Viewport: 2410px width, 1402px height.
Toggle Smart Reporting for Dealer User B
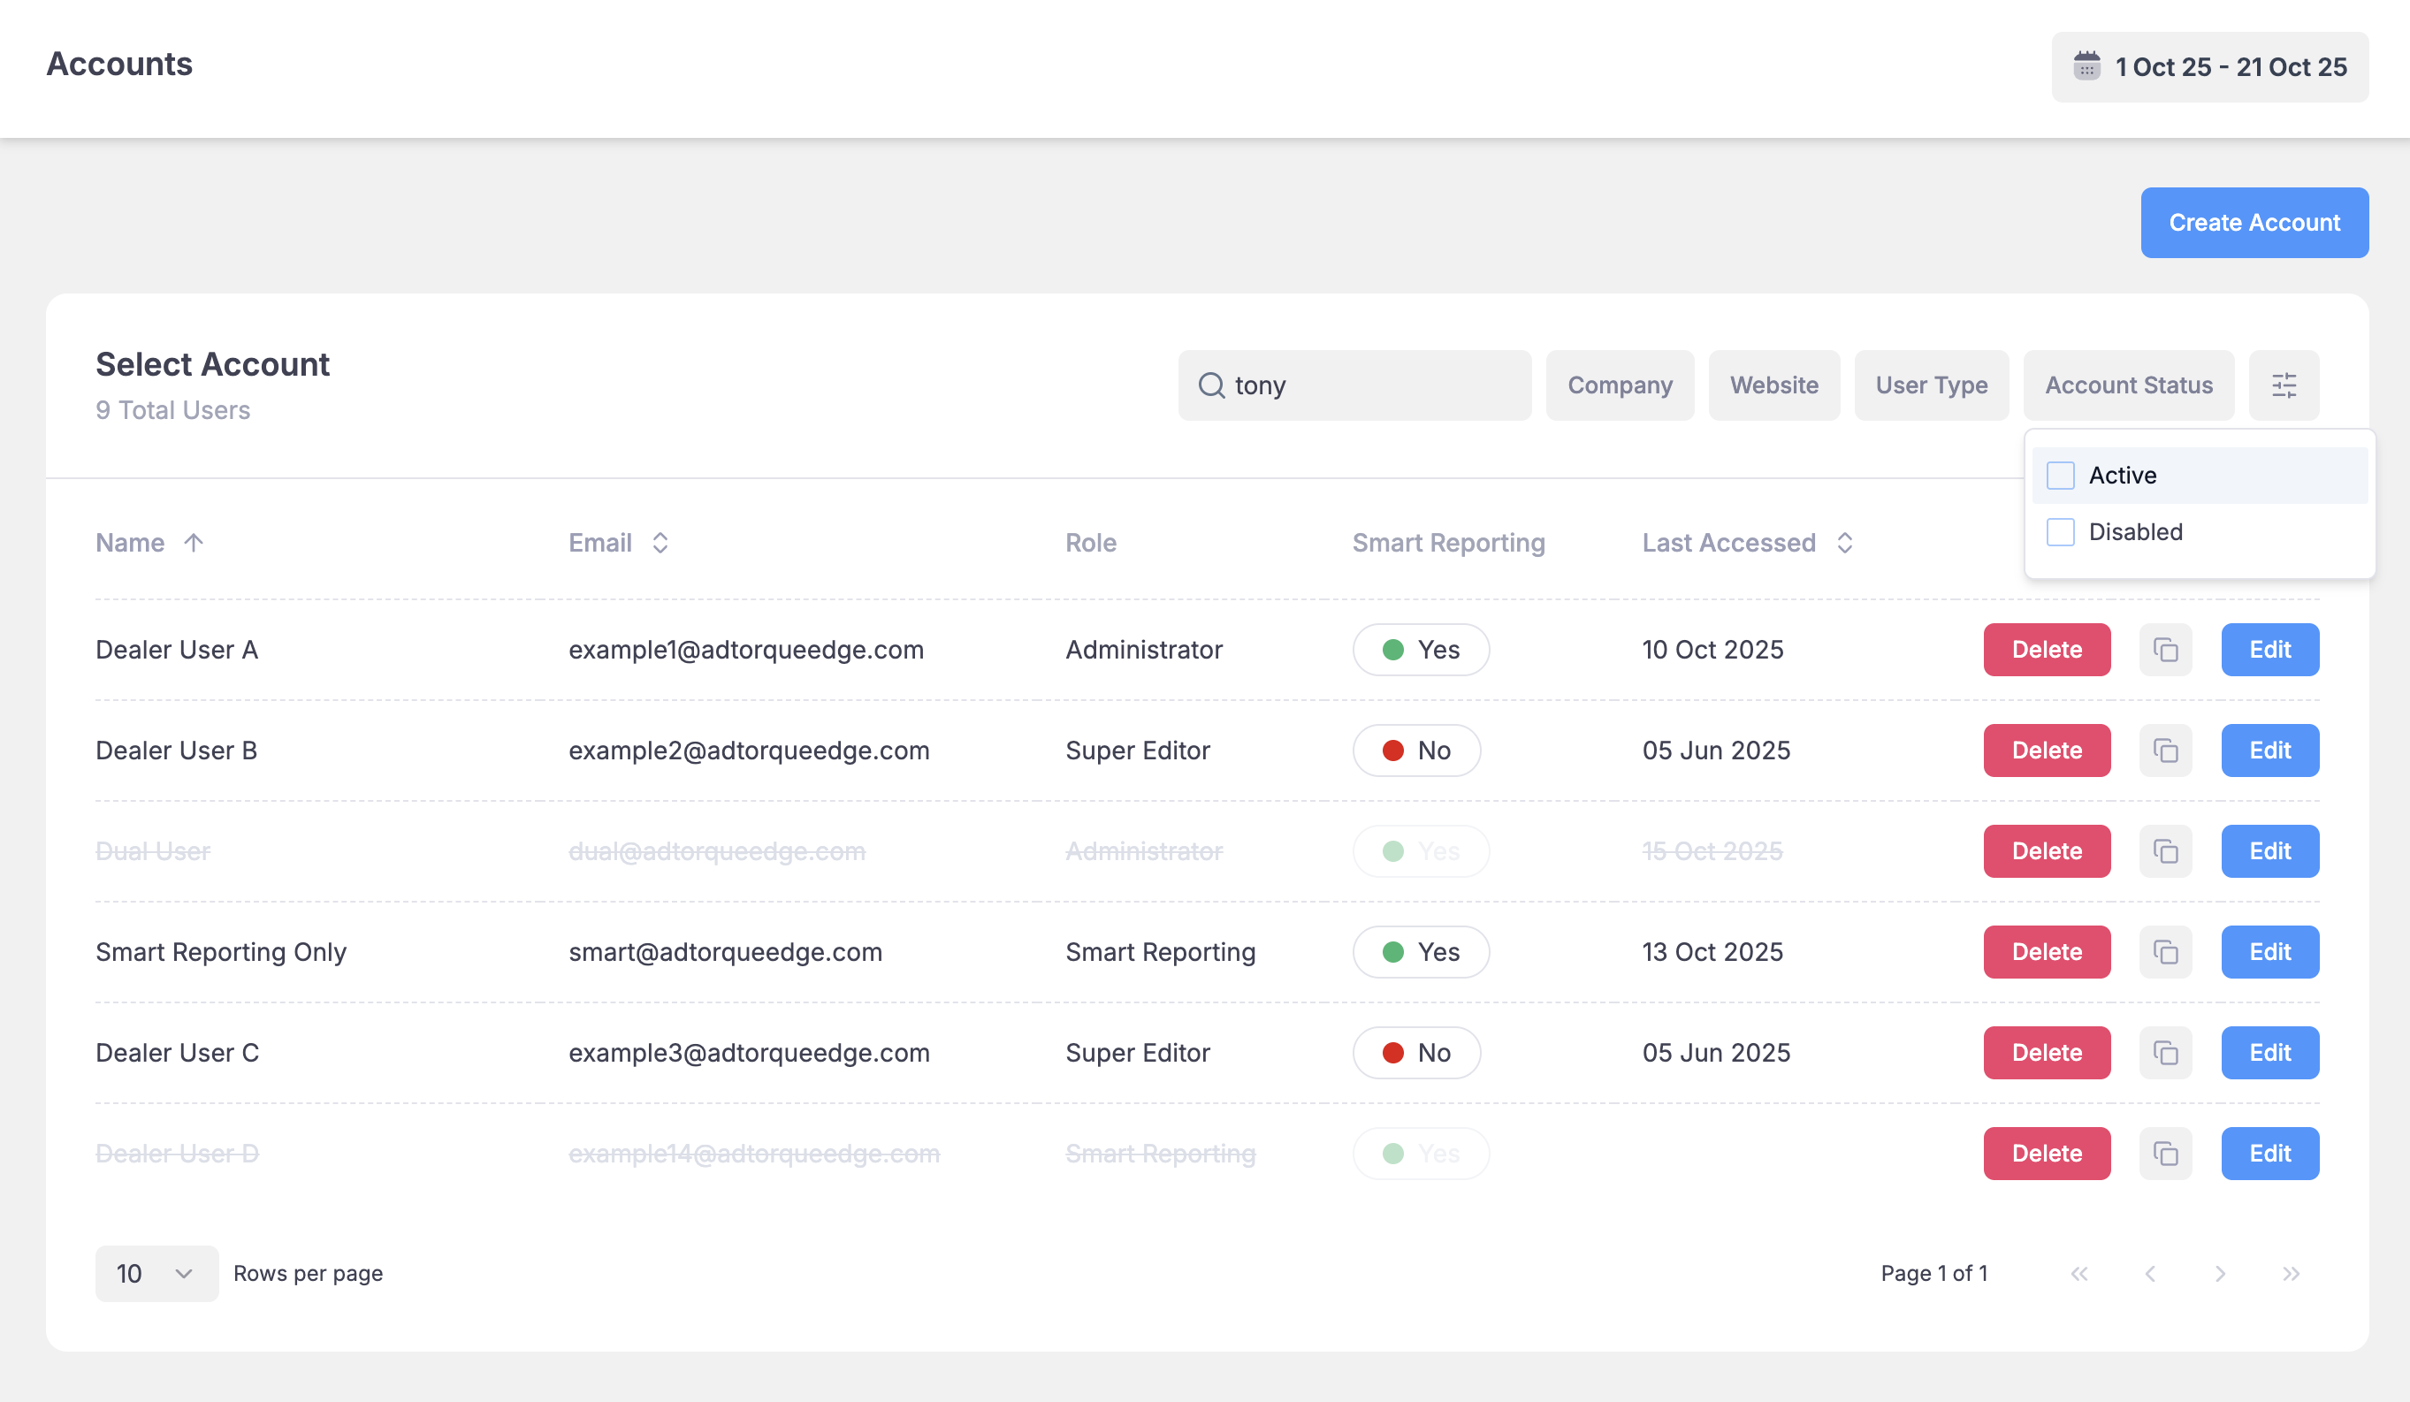pos(1416,751)
